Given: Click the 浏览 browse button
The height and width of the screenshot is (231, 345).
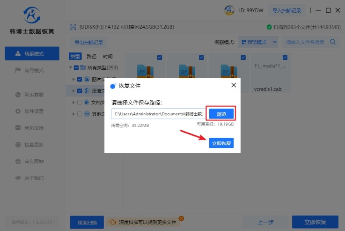Looking at the screenshot, I should [221, 114].
